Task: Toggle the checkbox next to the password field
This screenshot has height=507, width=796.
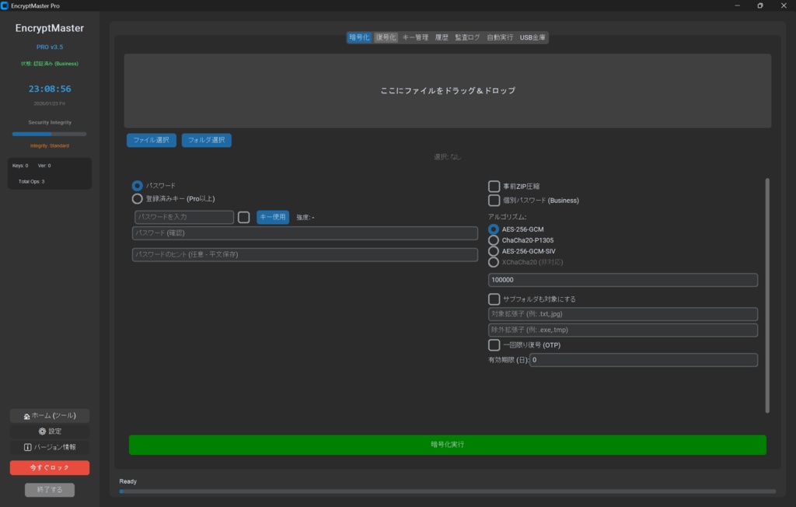Action: tap(243, 217)
